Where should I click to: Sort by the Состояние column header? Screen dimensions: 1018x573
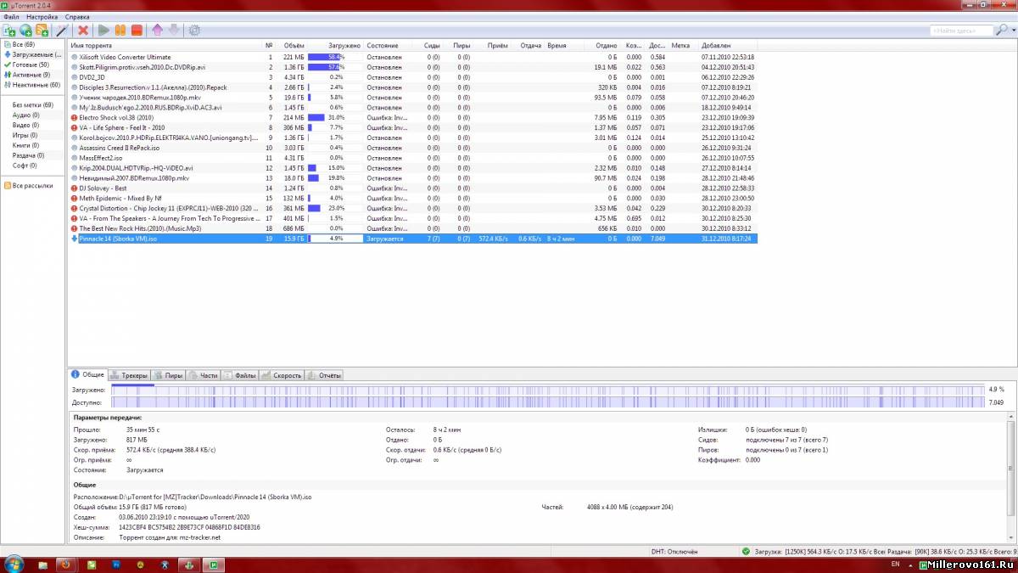click(x=389, y=45)
